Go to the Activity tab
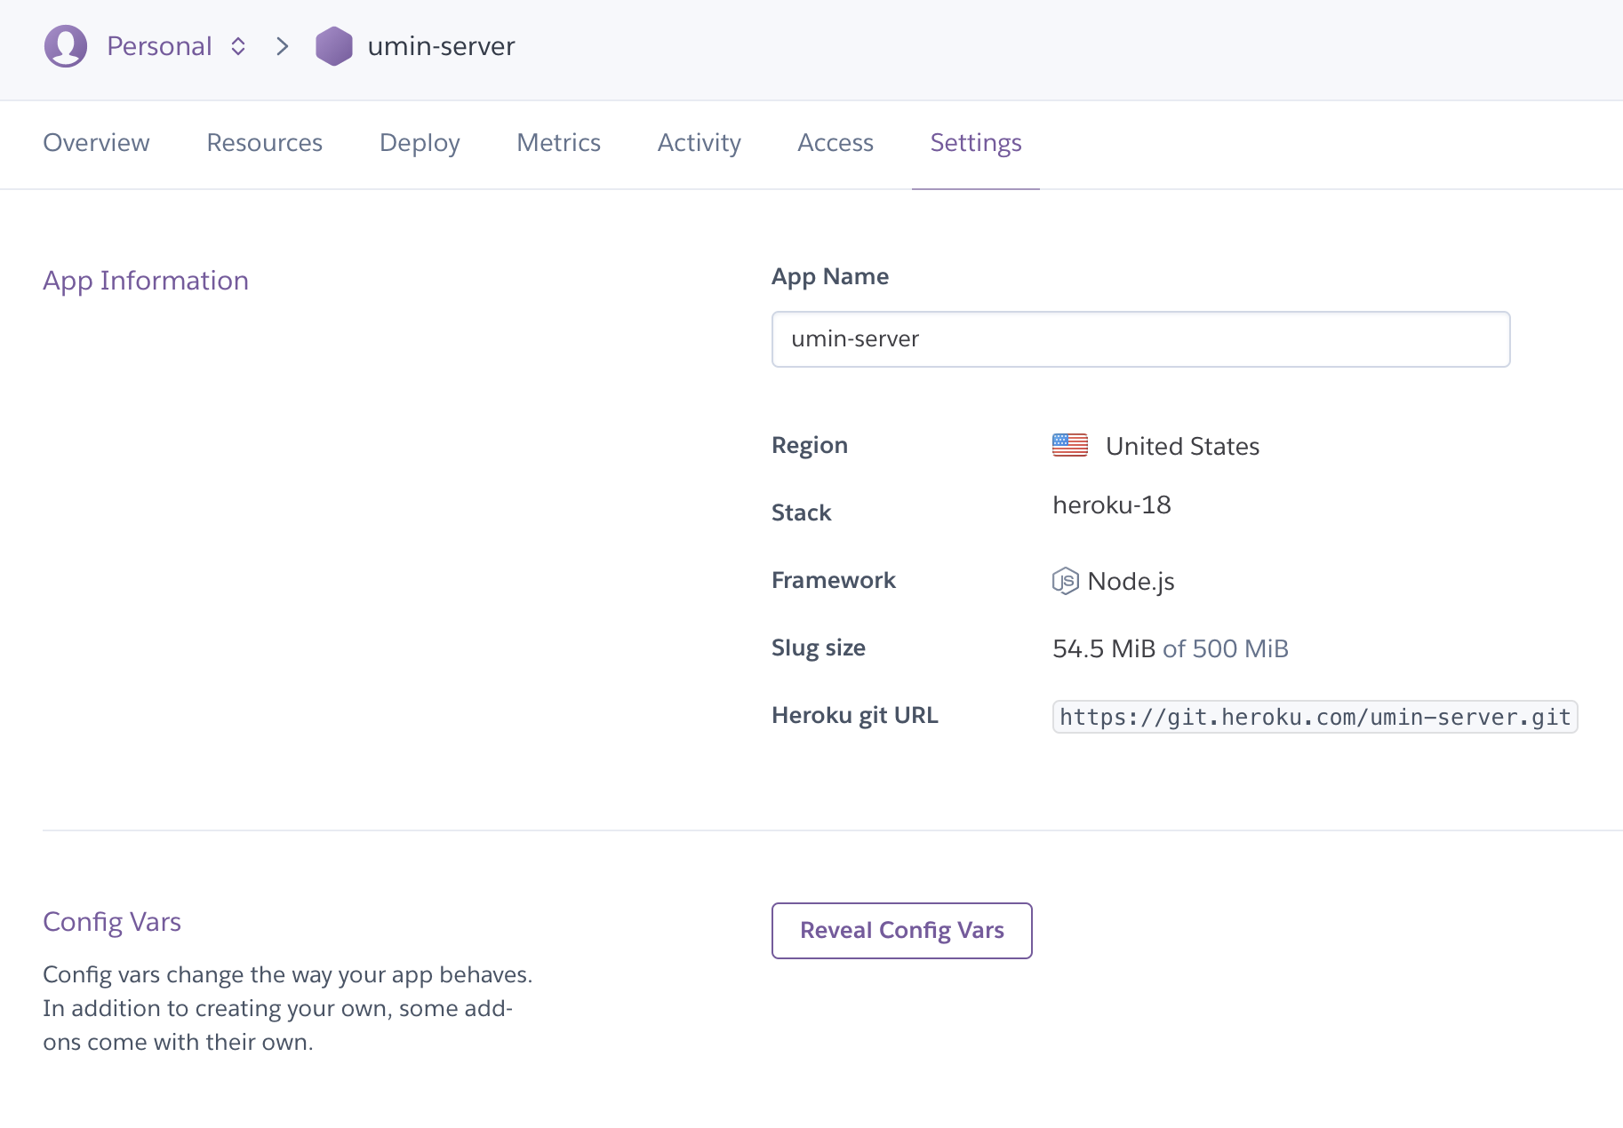The image size is (1623, 1128). click(x=699, y=143)
